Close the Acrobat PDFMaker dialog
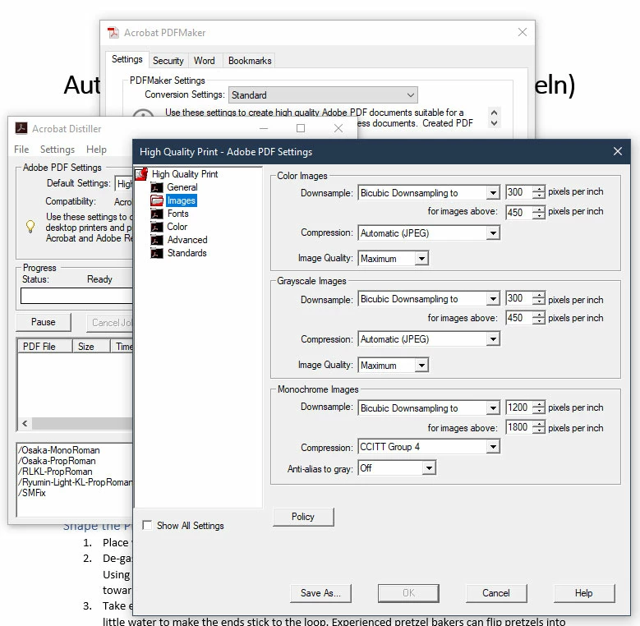The height and width of the screenshot is (626, 640). (523, 32)
